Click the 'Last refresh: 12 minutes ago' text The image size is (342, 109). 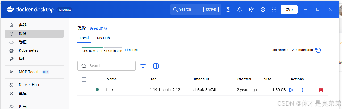(x=292, y=50)
